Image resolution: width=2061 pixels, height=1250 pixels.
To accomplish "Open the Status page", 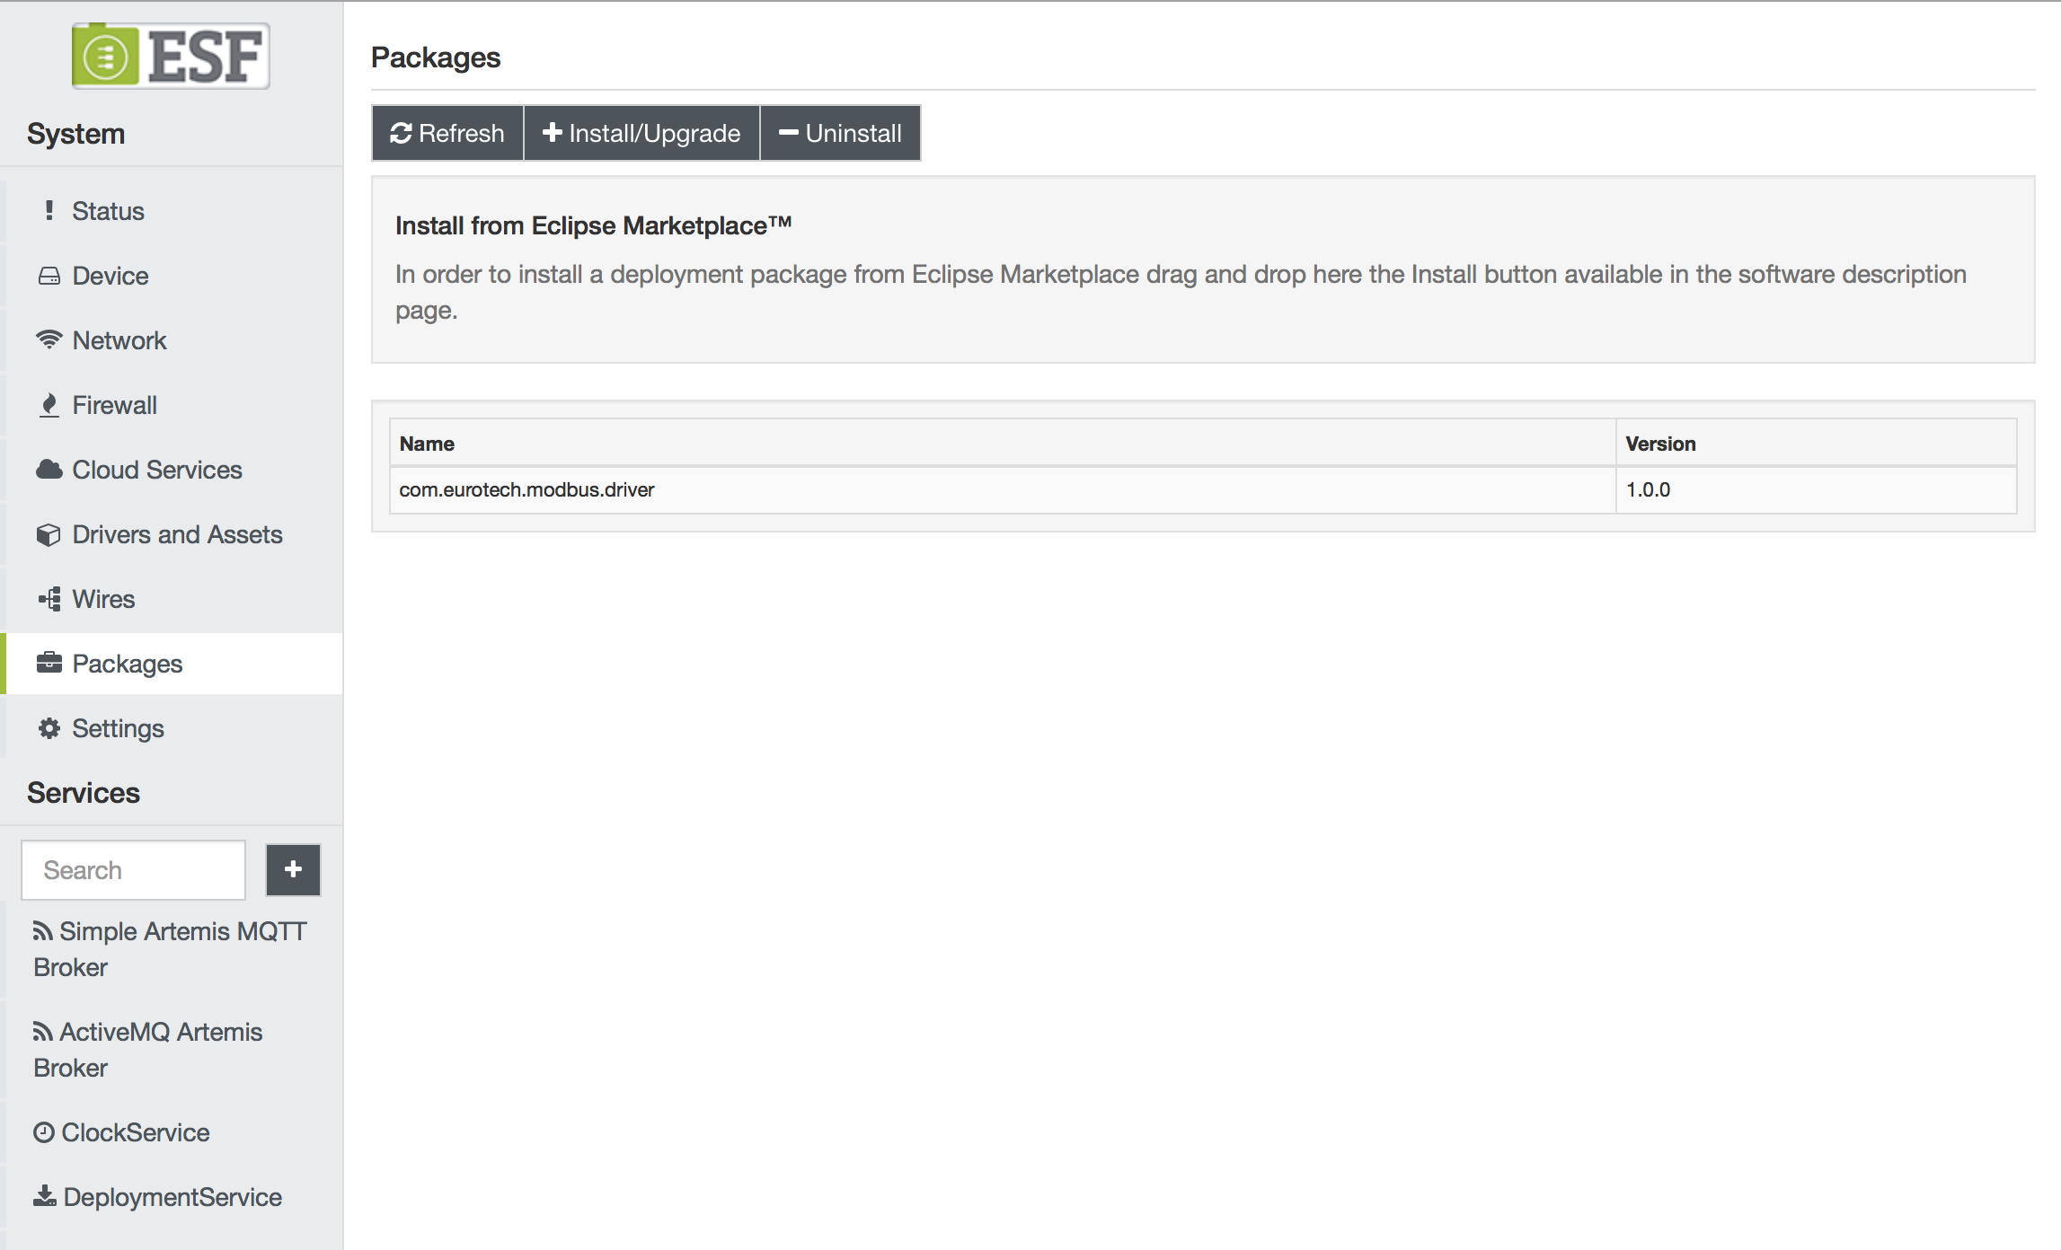I will pos(108,211).
